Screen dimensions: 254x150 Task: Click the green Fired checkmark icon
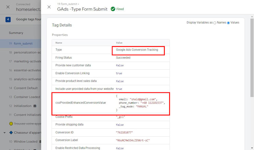pos(113,9)
